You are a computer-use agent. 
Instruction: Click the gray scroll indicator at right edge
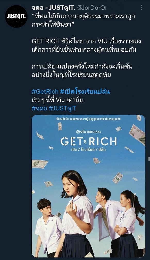coord(149,159)
